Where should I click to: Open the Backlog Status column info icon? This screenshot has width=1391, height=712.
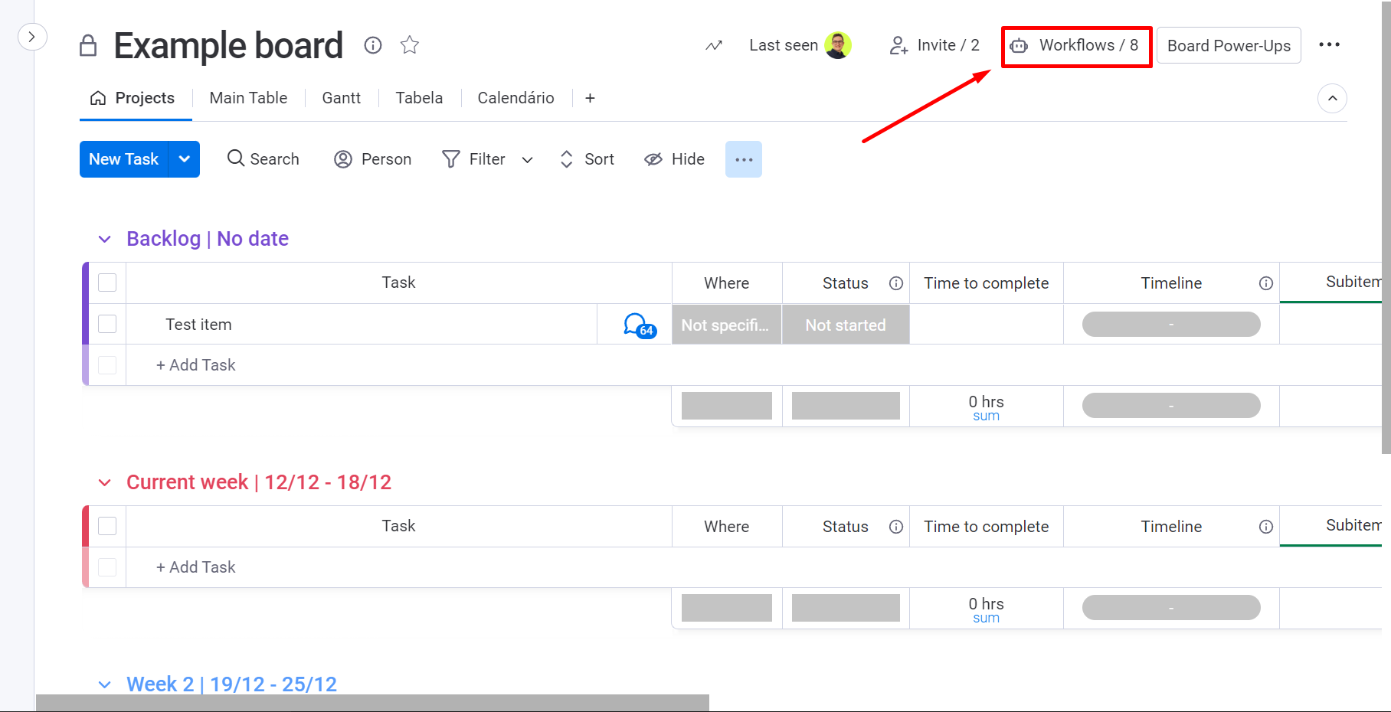[x=896, y=283]
